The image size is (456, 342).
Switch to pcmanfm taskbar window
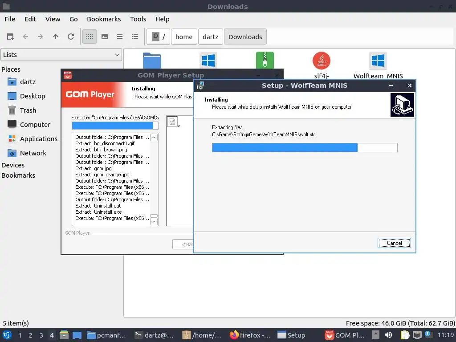[x=107, y=335]
